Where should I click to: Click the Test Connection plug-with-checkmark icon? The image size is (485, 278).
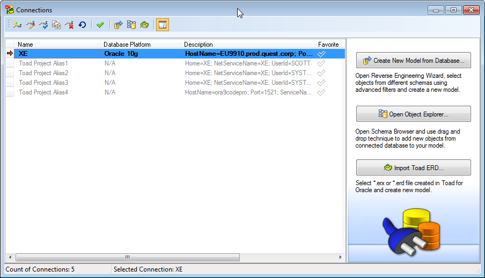pyautogui.click(x=43, y=25)
